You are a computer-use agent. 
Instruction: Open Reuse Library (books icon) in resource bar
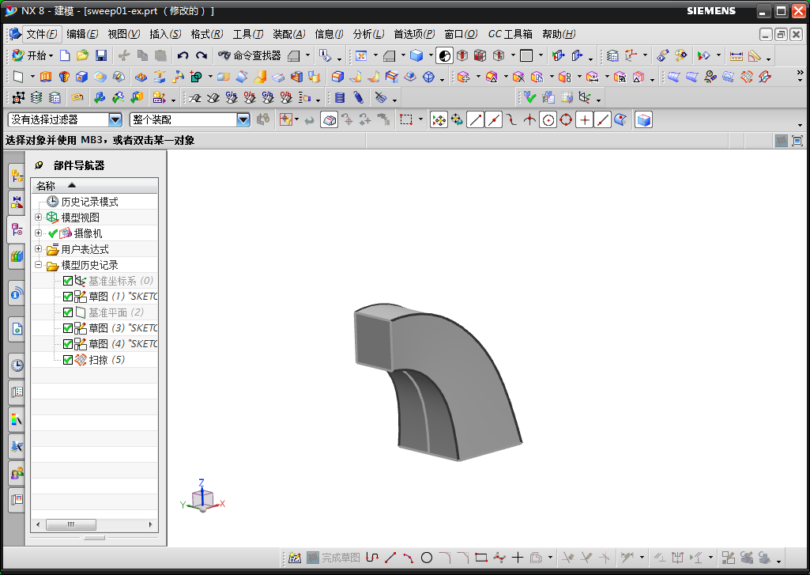tap(17, 256)
